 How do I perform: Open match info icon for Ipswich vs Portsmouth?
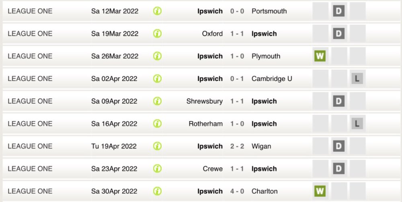(158, 11)
